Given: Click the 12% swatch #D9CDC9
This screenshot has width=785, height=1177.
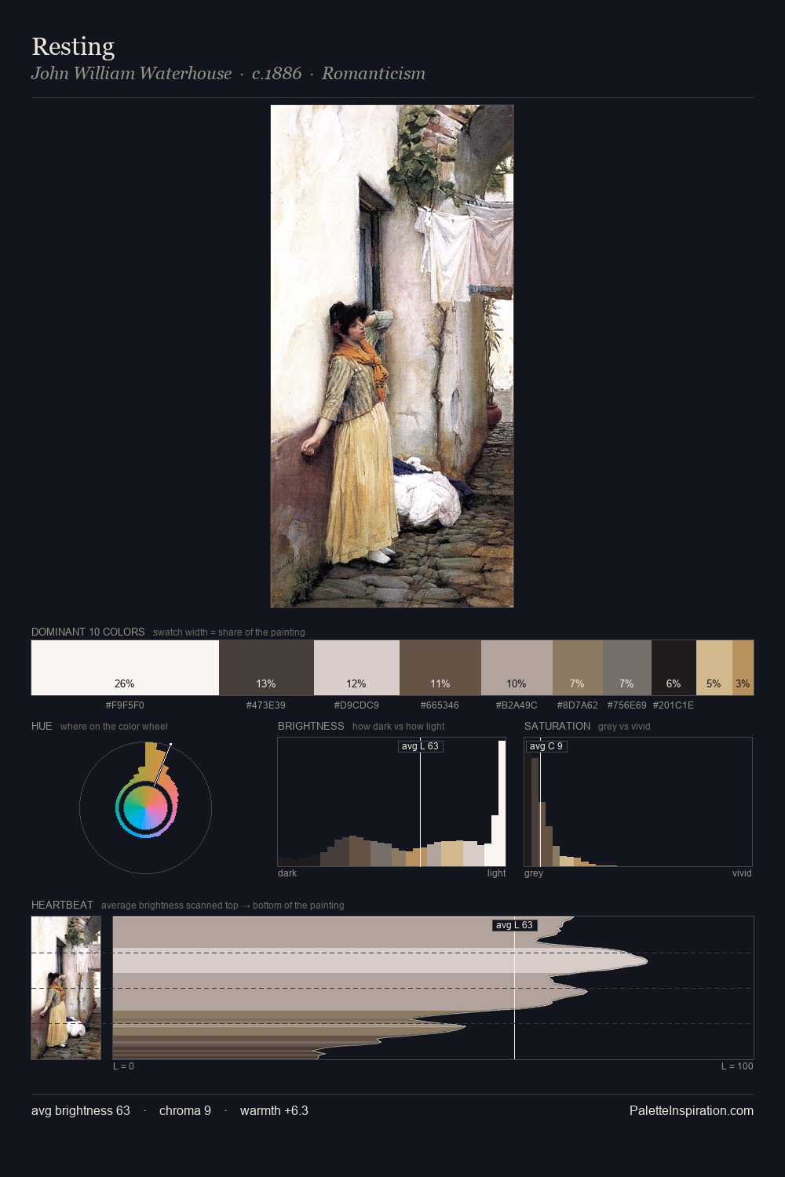Looking at the screenshot, I should pos(356,668).
